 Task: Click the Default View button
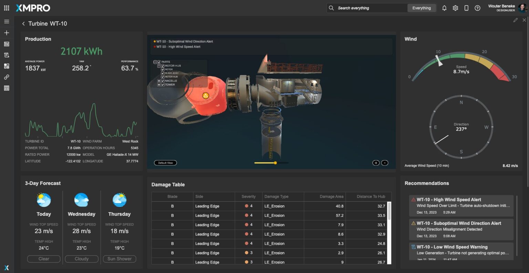pyautogui.click(x=165, y=163)
